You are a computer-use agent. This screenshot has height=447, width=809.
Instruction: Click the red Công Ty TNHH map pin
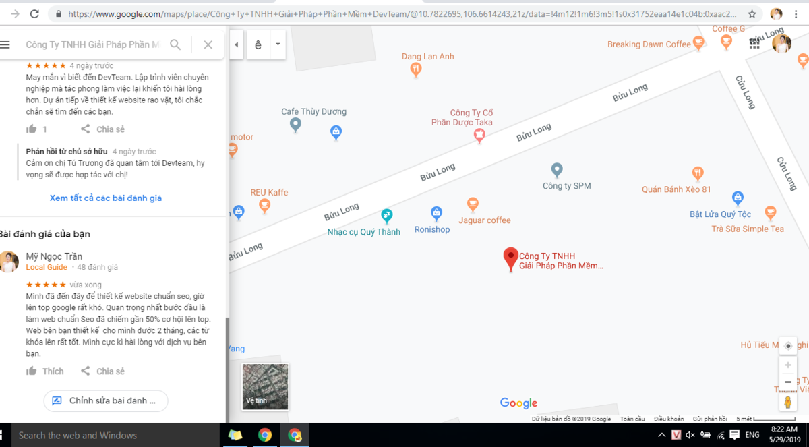[511, 260]
